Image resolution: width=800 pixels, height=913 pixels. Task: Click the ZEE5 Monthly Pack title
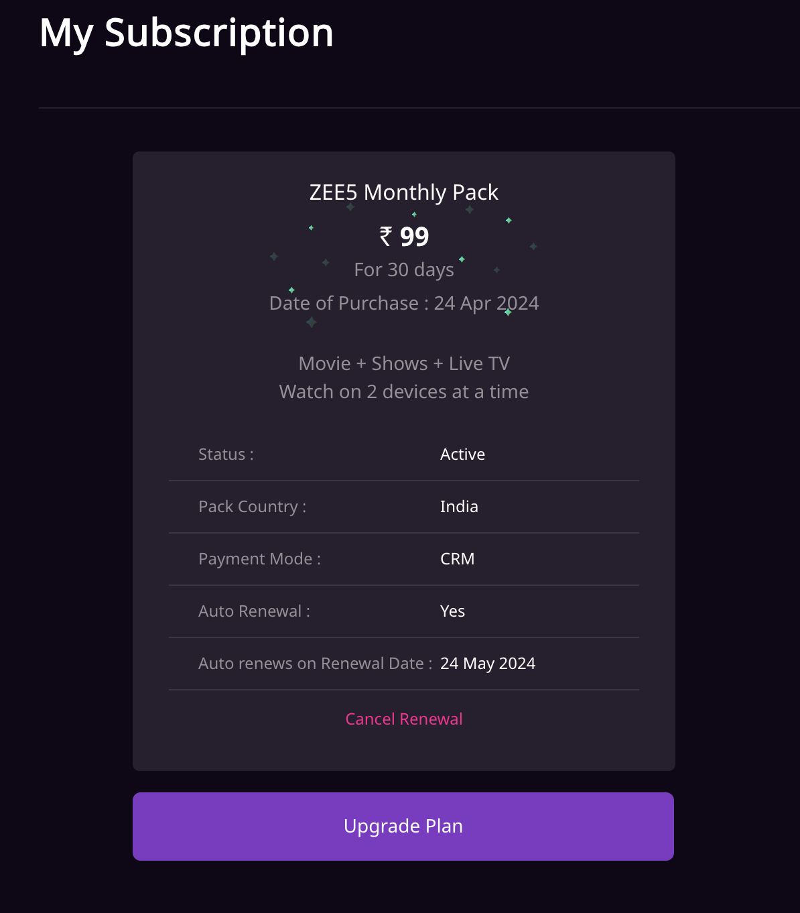[403, 192]
